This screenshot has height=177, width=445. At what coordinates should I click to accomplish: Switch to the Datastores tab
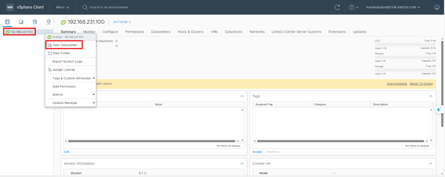click(234, 32)
